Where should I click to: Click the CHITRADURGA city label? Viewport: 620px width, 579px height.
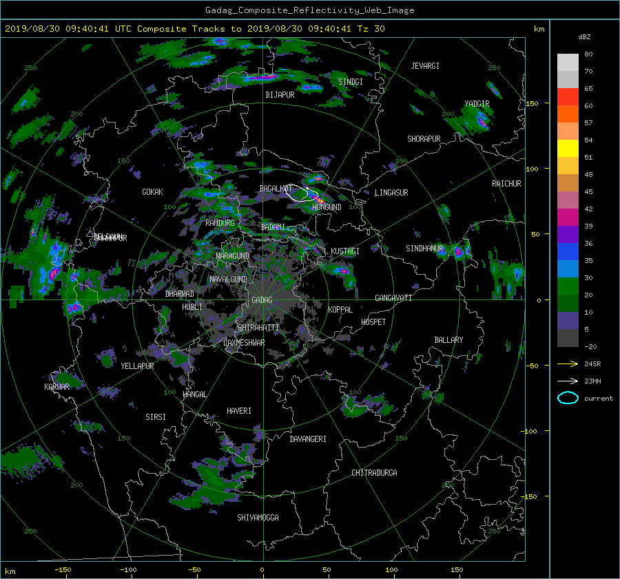374,473
